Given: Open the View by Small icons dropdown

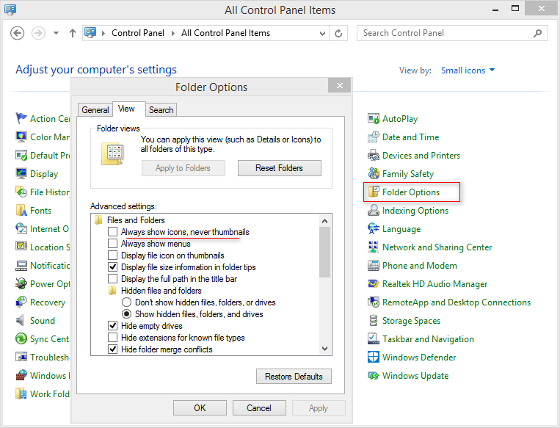Looking at the screenshot, I should tap(468, 70).
